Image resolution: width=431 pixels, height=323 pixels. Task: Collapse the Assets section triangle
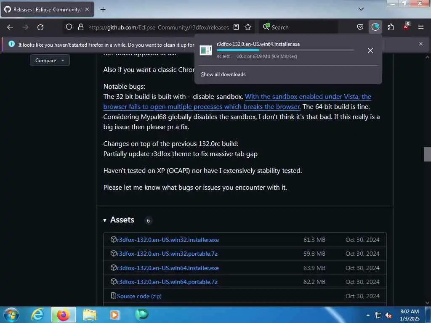105,220
